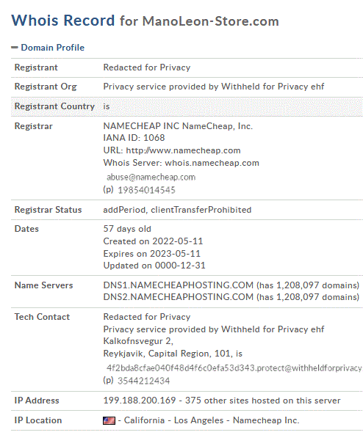Screen dimensions: 363x435
Task: Click the Whois Record page title
Action: 62,21
